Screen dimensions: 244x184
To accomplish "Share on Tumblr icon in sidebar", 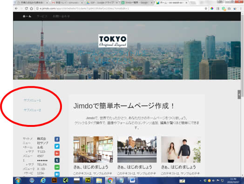I will coord(57,160).
